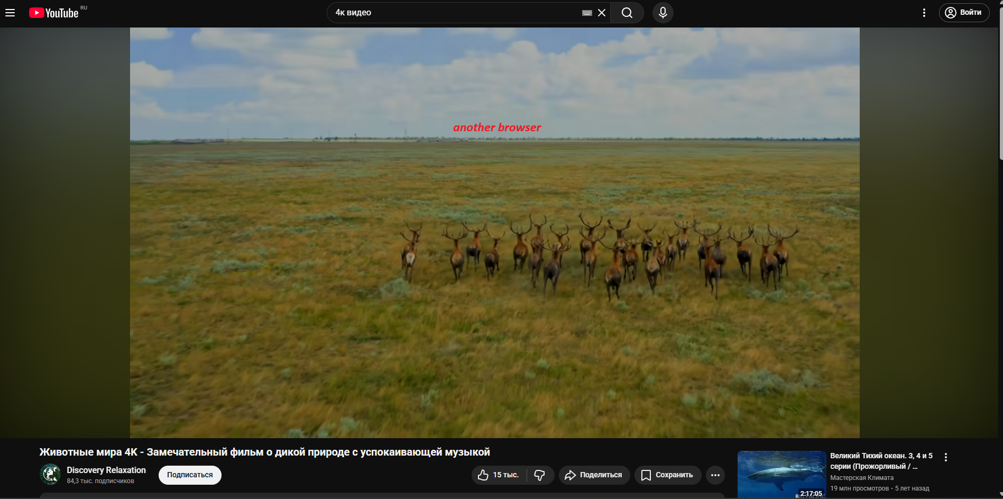Click the Поделиться share button
The width and height of the screenshot is (1003, 499).
[x=594, y=475]
